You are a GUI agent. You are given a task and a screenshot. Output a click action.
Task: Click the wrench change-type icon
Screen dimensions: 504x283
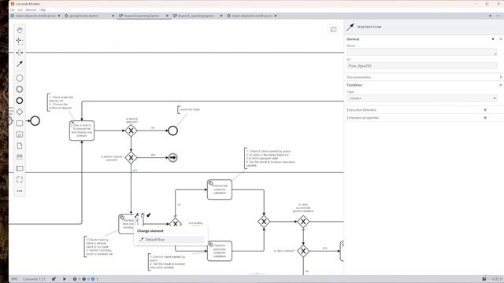(136, 215)
